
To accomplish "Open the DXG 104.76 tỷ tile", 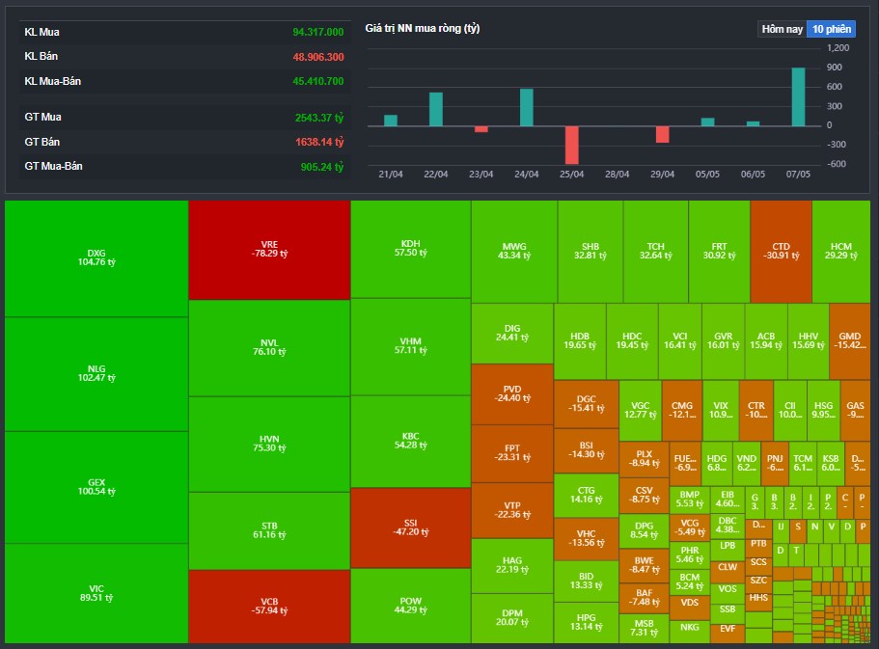I will [x=96, y=258].
